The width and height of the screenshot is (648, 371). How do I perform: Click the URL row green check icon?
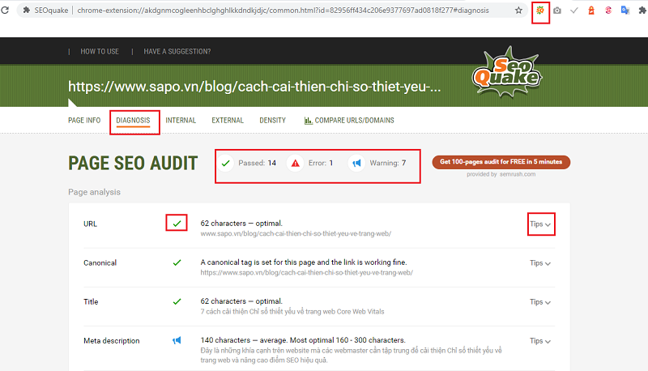(177, 224)
